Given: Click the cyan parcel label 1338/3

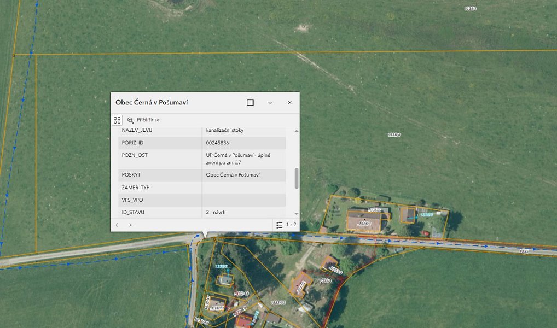Looking at the screenshot, I should [x=427, y=215].
